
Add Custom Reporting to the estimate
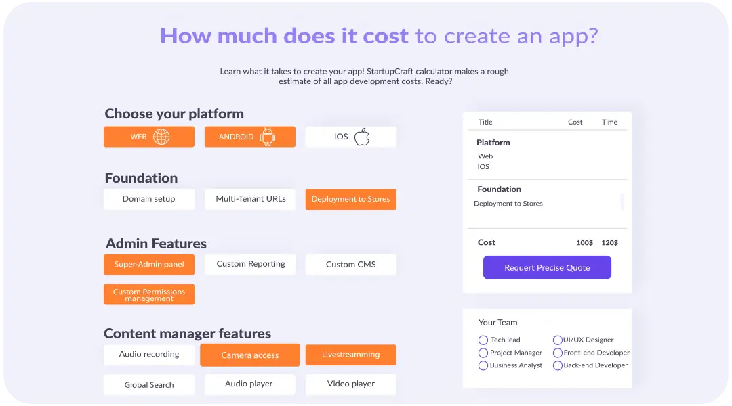[x=250, y=264]
